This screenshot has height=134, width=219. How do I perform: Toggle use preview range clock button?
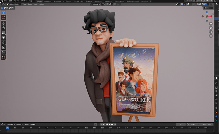tap(188, 124)
